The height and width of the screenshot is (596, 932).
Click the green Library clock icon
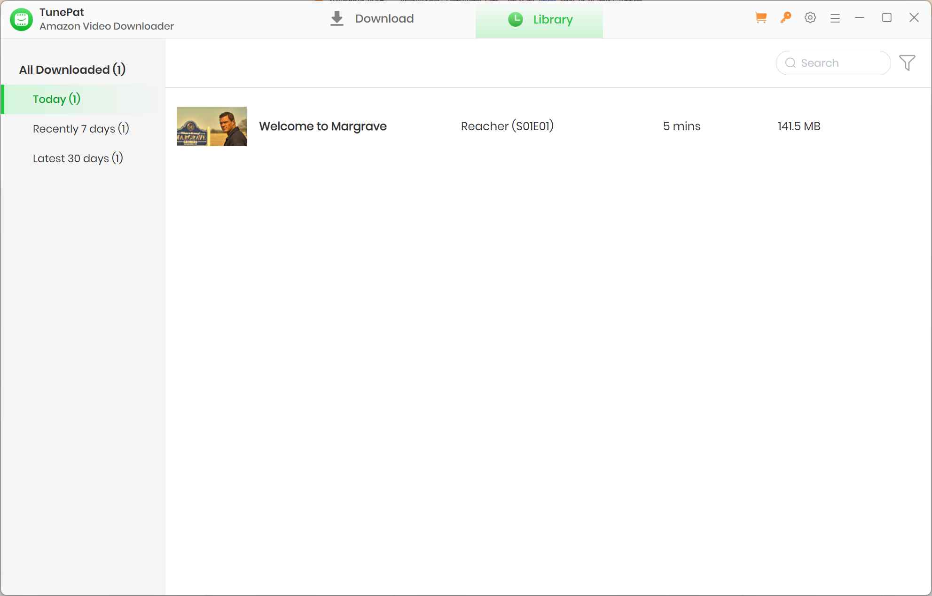click(x=515, y=20)
